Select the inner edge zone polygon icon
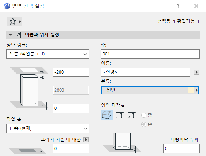206x156 pixels. click(119, 115)
